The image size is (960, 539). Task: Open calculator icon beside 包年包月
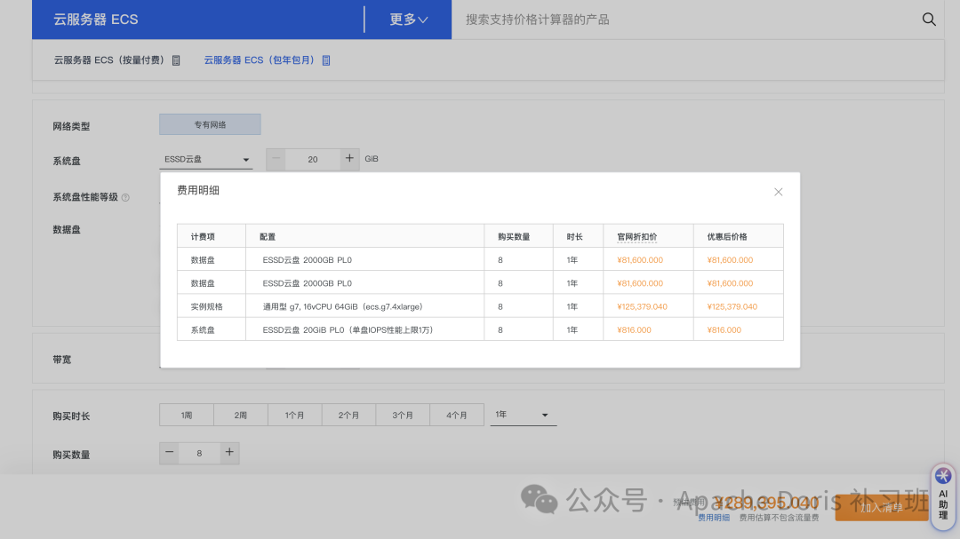(326, 60)
